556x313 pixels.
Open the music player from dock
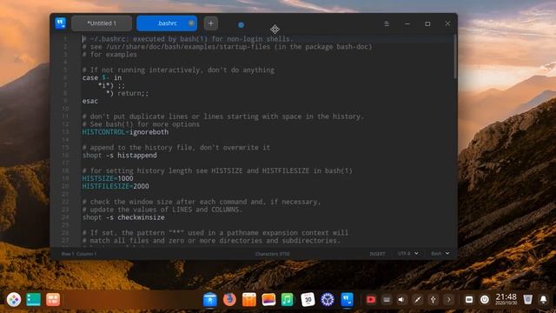(x=288, y=299)
